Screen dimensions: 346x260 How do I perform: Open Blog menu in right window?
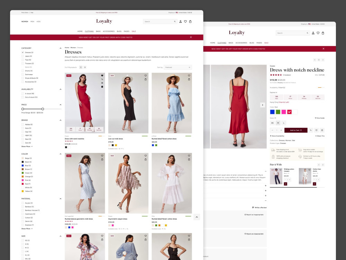click(252, 43)
